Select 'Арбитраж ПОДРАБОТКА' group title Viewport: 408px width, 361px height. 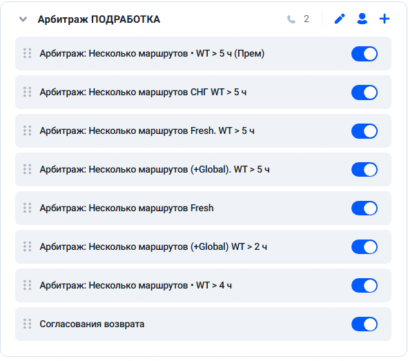pos(99,19)
